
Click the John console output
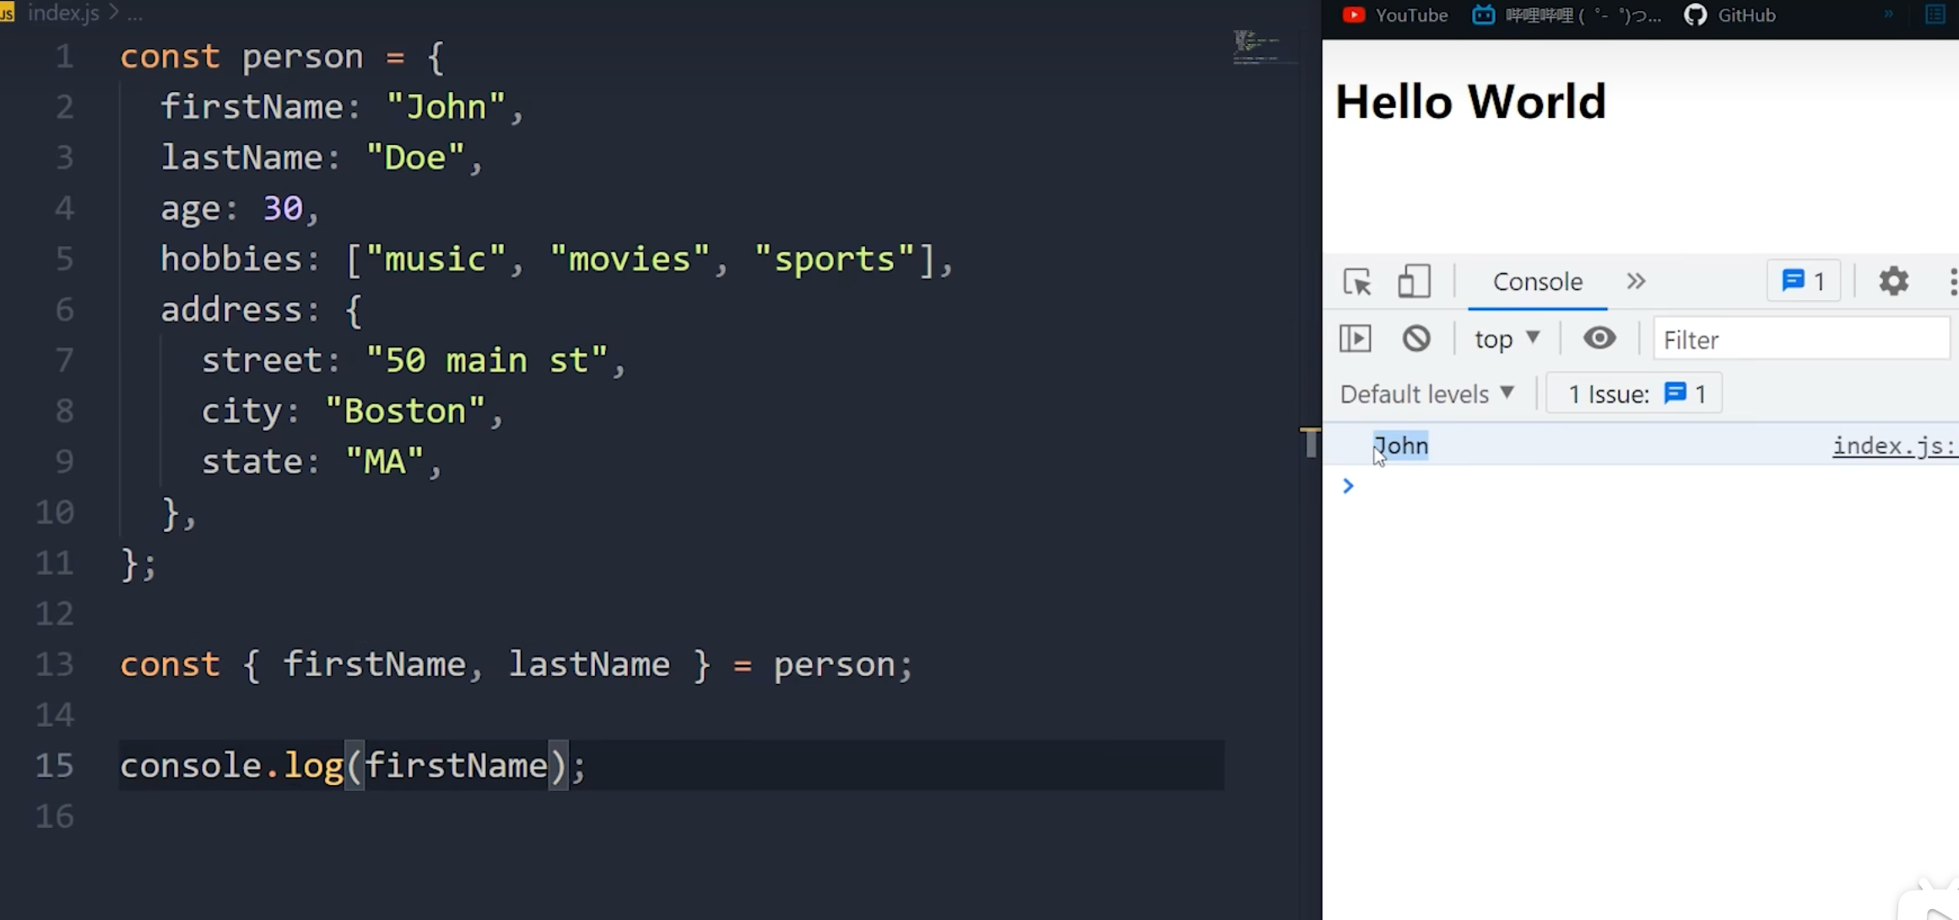point(1401,445)
